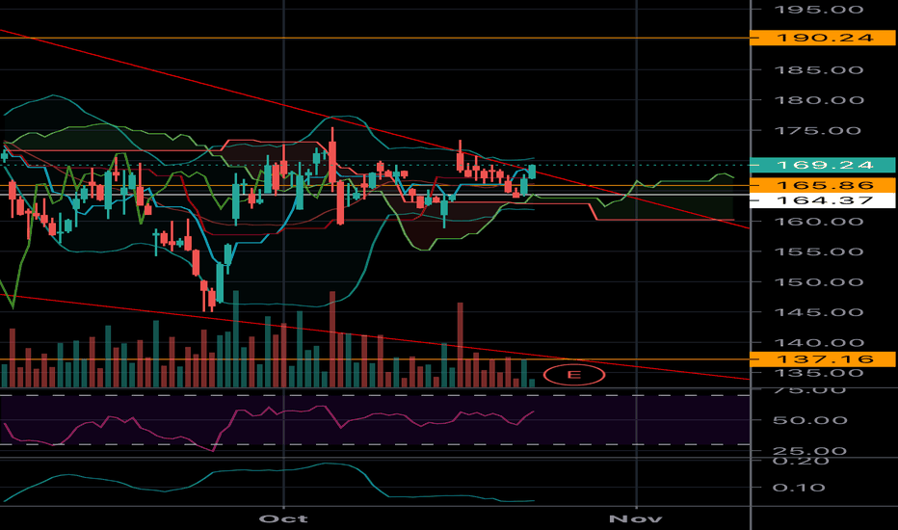Click the earnings 'E' marker icon
The width and height of the screenshot is (898, 530).
(x=574, y=375)
